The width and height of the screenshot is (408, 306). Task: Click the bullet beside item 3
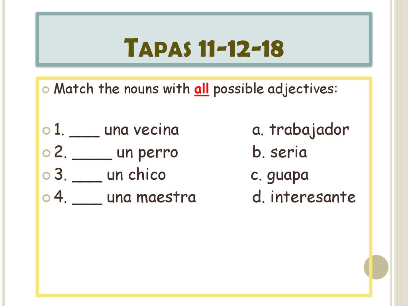46,175
